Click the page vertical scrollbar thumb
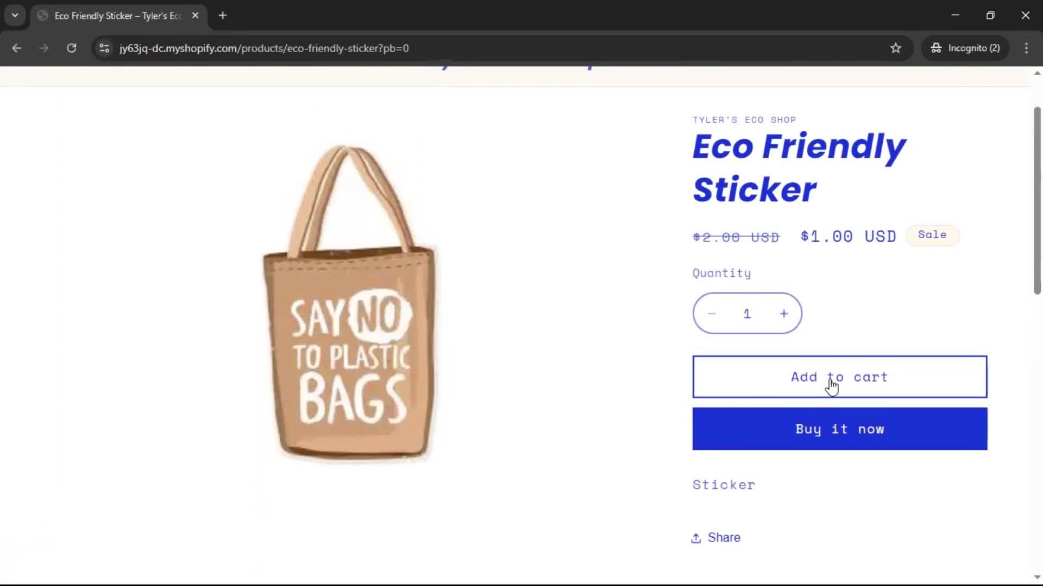The height and width of the screenshot is (586, 1043). point(1037,201)
